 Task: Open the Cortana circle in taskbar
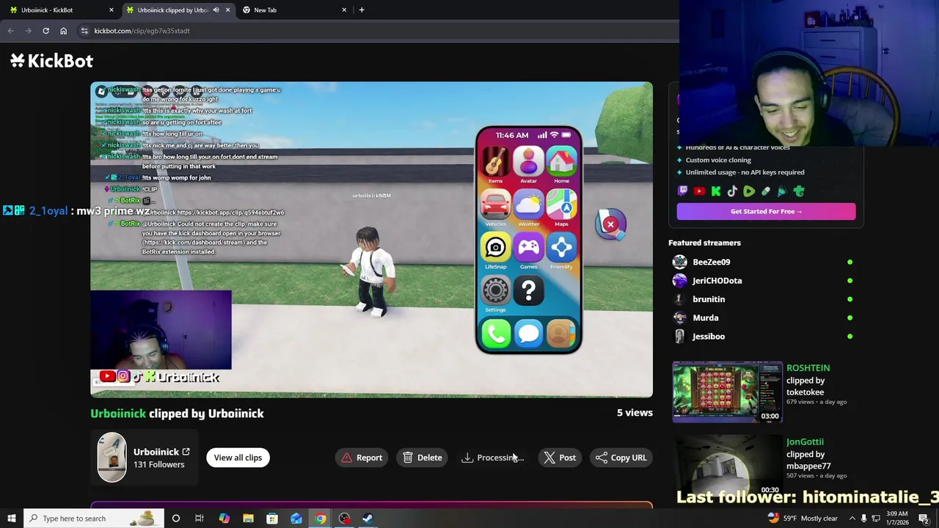click(175, 518)
